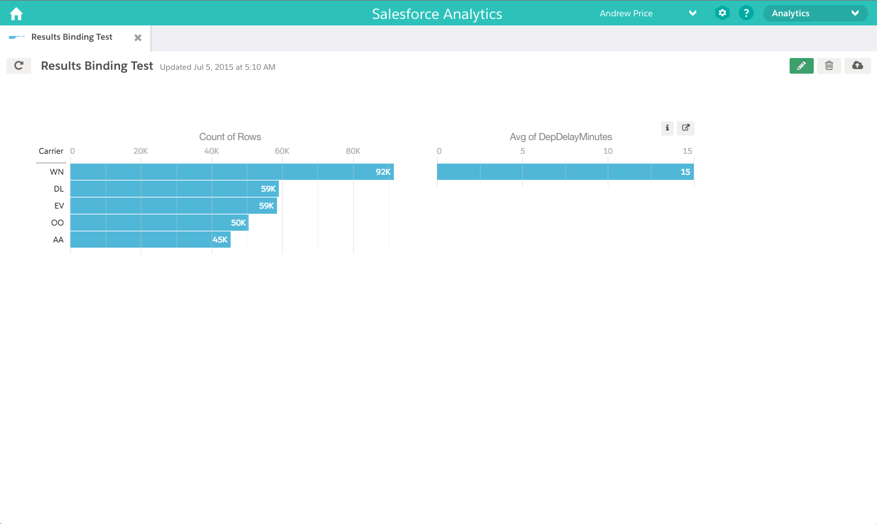Screen dimensions: 877x524
Task: Click the Count of Rows chart title
Action: [x=230, y=137]
